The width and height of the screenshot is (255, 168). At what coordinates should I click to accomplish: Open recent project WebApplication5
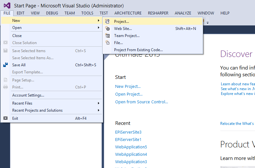(131, 147)
